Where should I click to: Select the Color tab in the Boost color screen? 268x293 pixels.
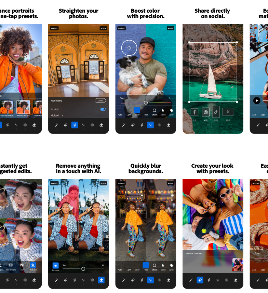coord(137,110)
